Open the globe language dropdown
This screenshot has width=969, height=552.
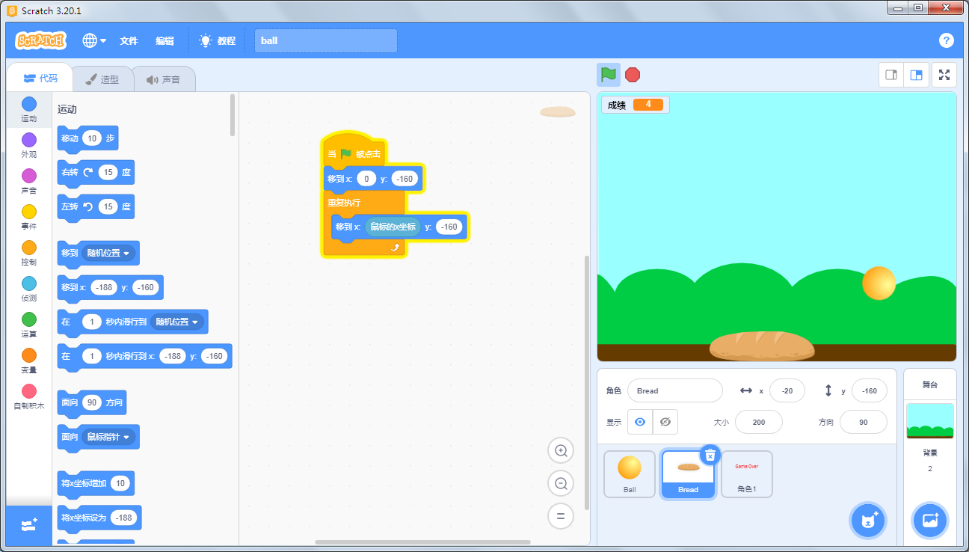(x=94, y=40)
